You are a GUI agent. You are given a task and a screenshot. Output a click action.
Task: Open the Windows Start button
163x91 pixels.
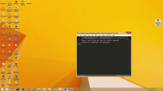[2, 89]
